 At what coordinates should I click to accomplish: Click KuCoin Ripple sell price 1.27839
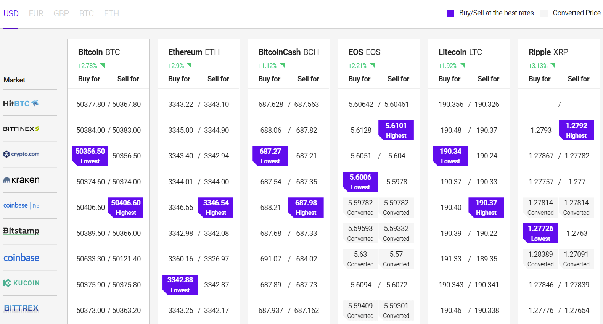577,285
